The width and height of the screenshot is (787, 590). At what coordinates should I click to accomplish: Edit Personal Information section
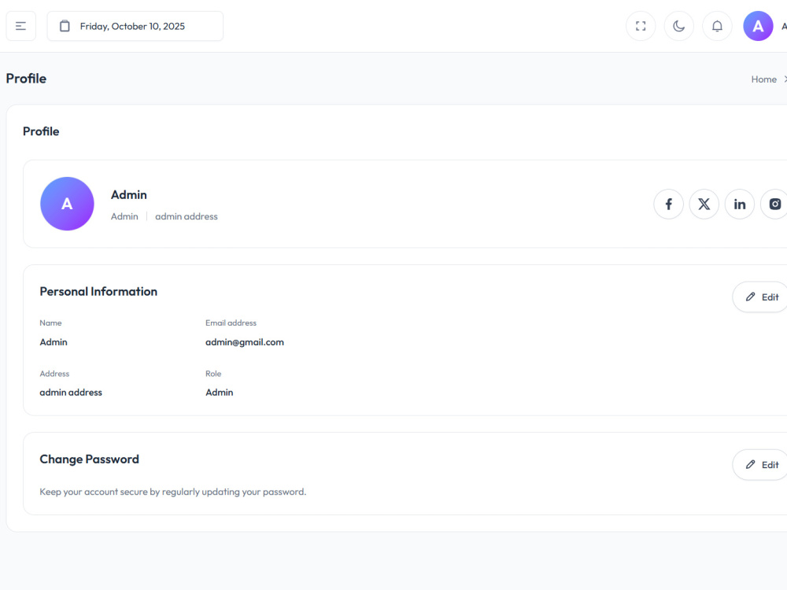tap(760, 297)
